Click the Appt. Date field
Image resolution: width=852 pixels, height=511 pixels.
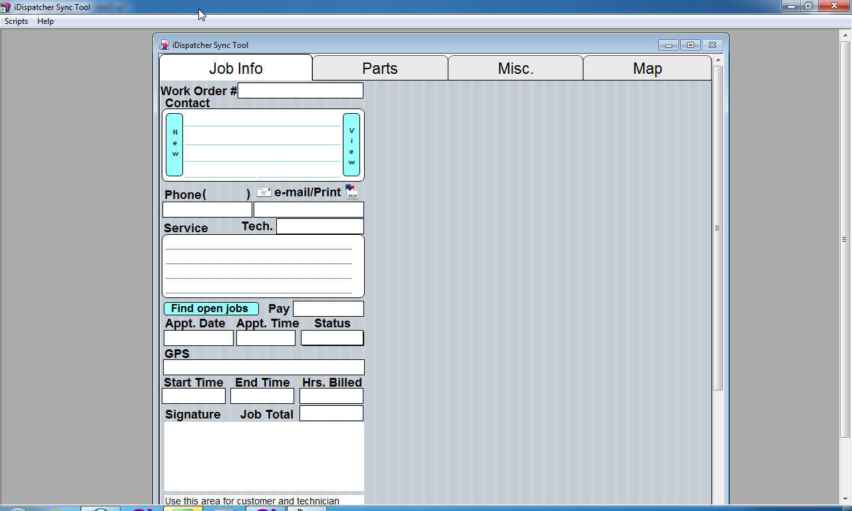coord(198,338)
